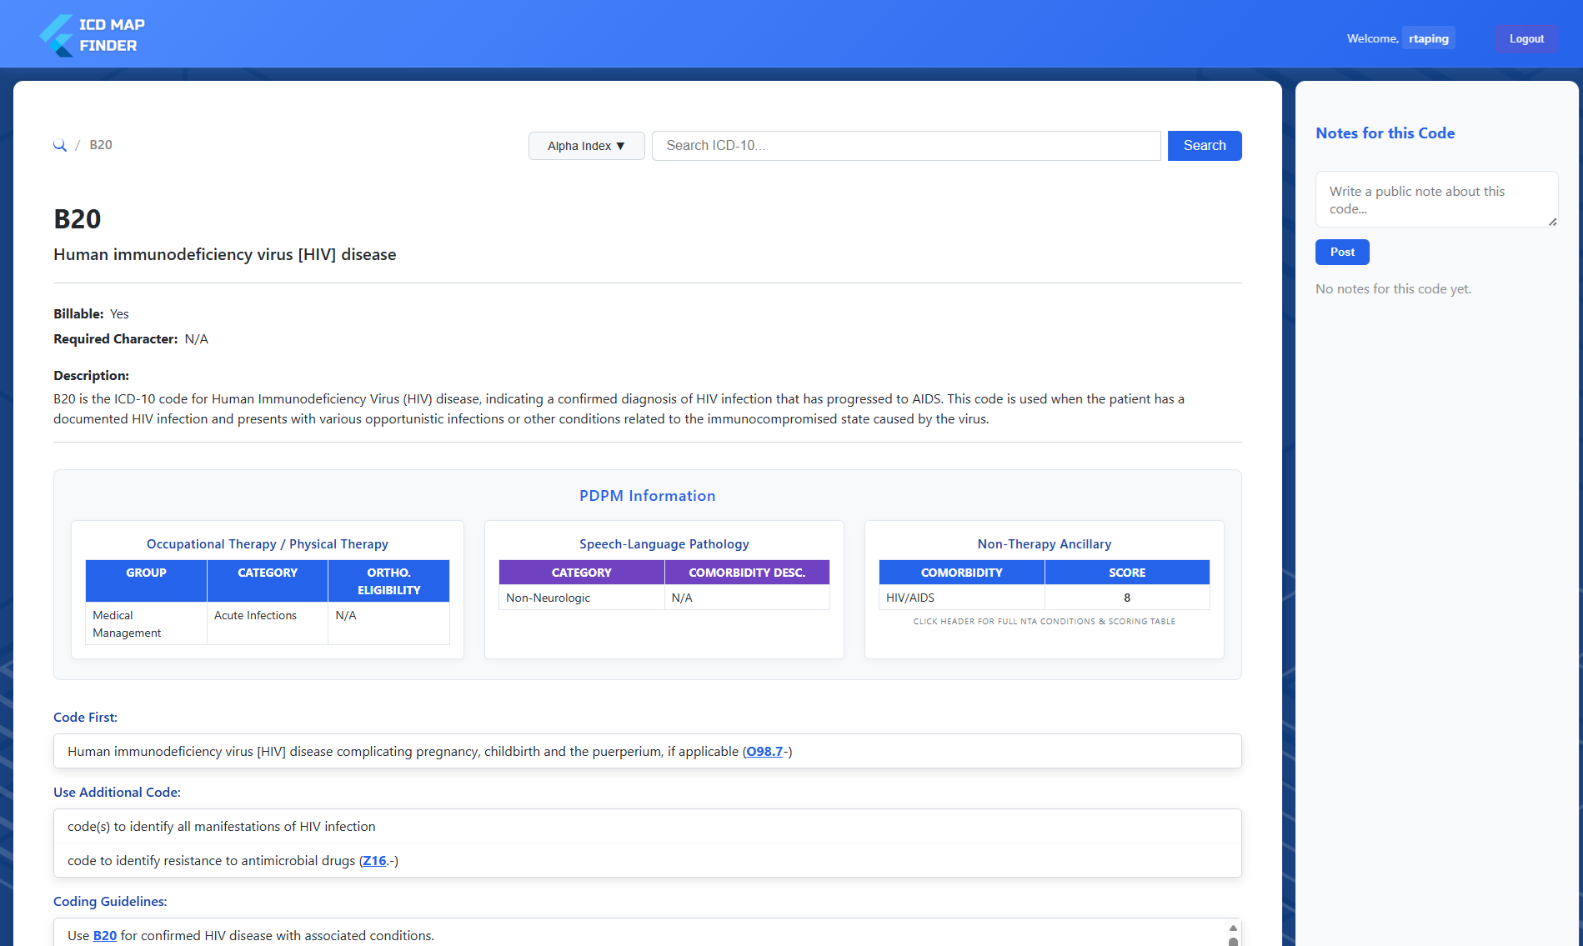This screenshot has height=946, width=1583.
Task: Open the Alpha Index dropdown
Action: (586, 145)
